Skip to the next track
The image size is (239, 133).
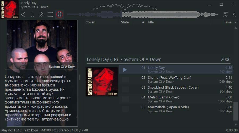[x=41, y=15]
